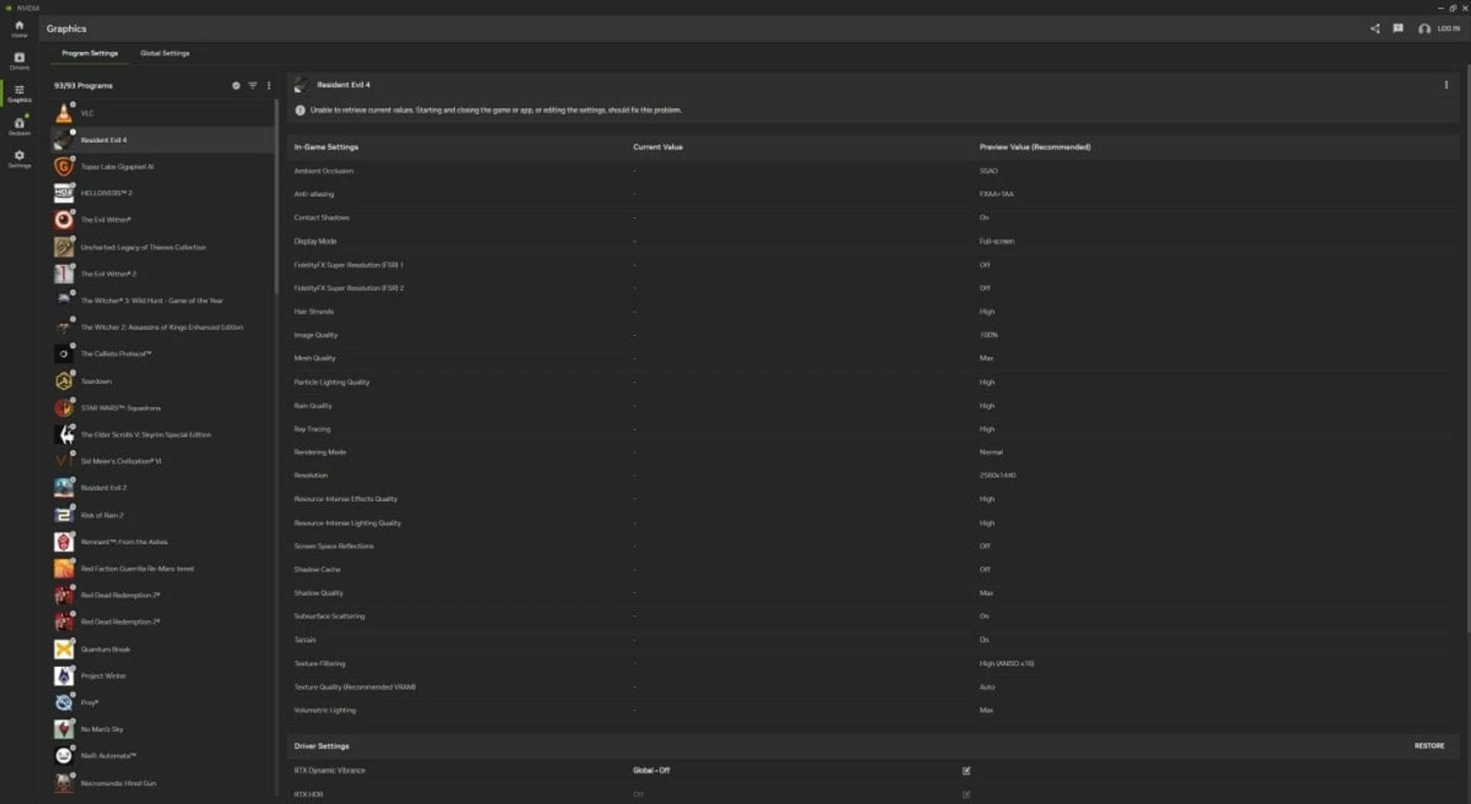Select Teardown in programs list
1471x804 pixels.
click(162, 381)
